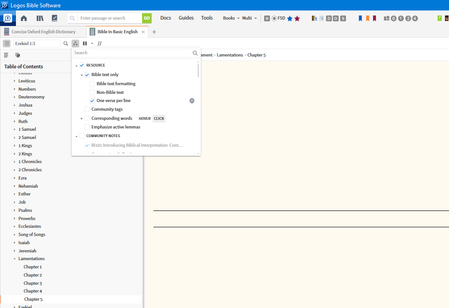449x308 pixels.
Task: Click the copy pages icon above contents
Action: [x=17, y=55]
